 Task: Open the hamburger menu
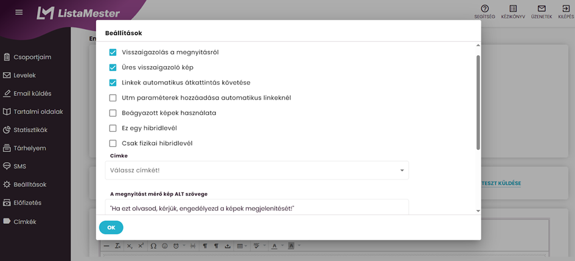[x=18, y=12]
